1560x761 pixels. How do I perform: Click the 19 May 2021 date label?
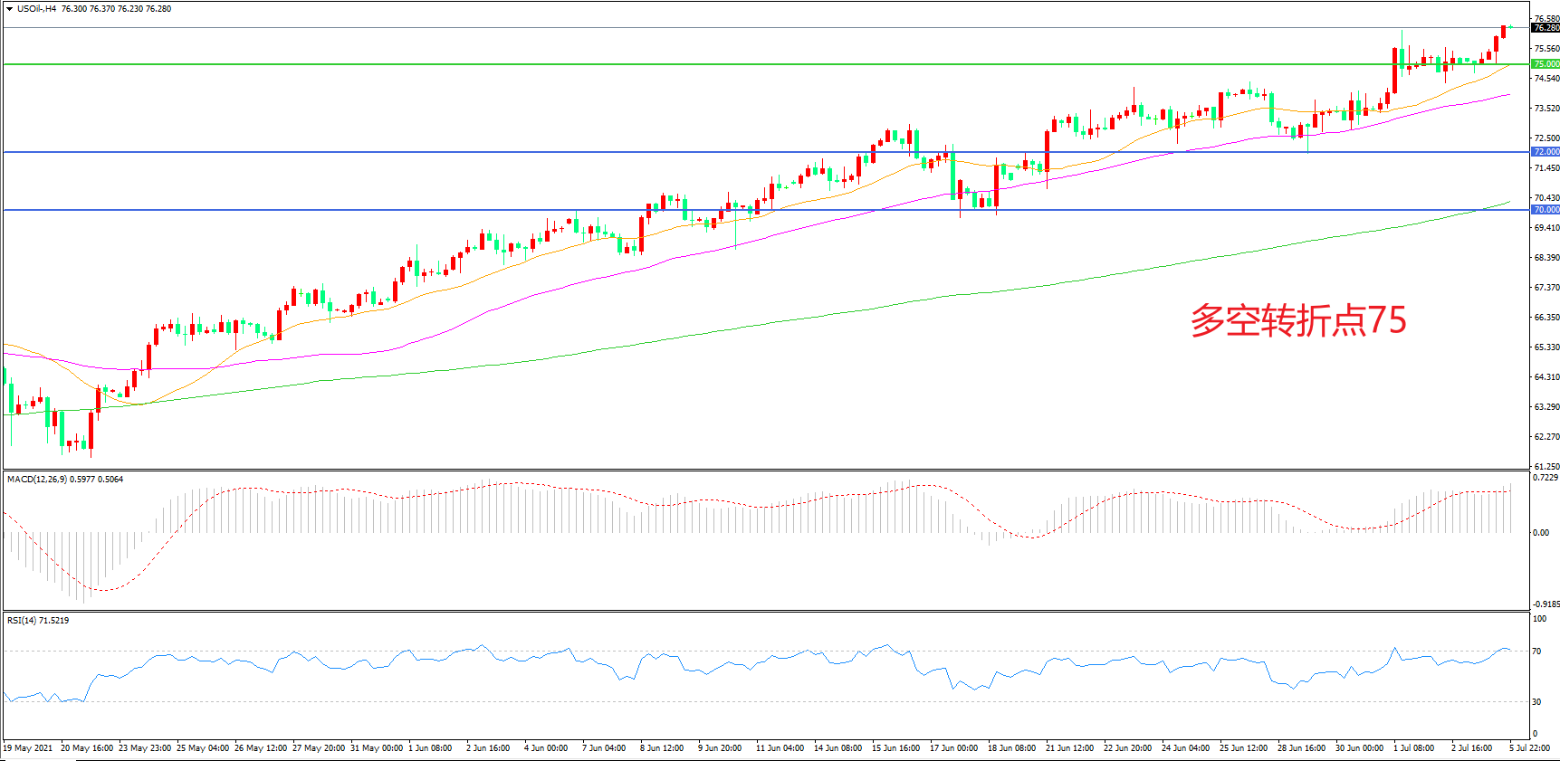[x=29, y=748]
